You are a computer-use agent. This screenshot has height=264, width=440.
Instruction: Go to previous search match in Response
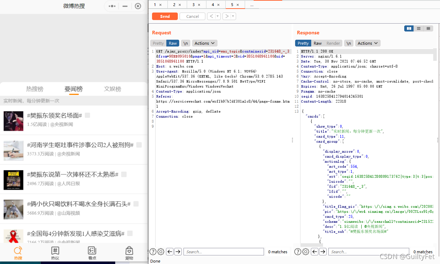click(314, 252)
